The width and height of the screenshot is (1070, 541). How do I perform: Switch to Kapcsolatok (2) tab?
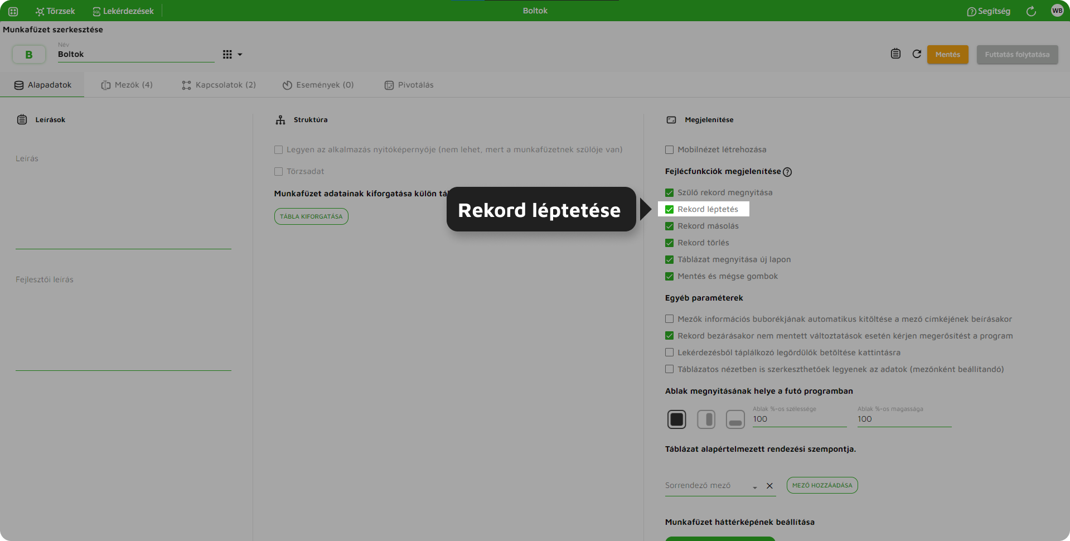[x=219, y=85]
